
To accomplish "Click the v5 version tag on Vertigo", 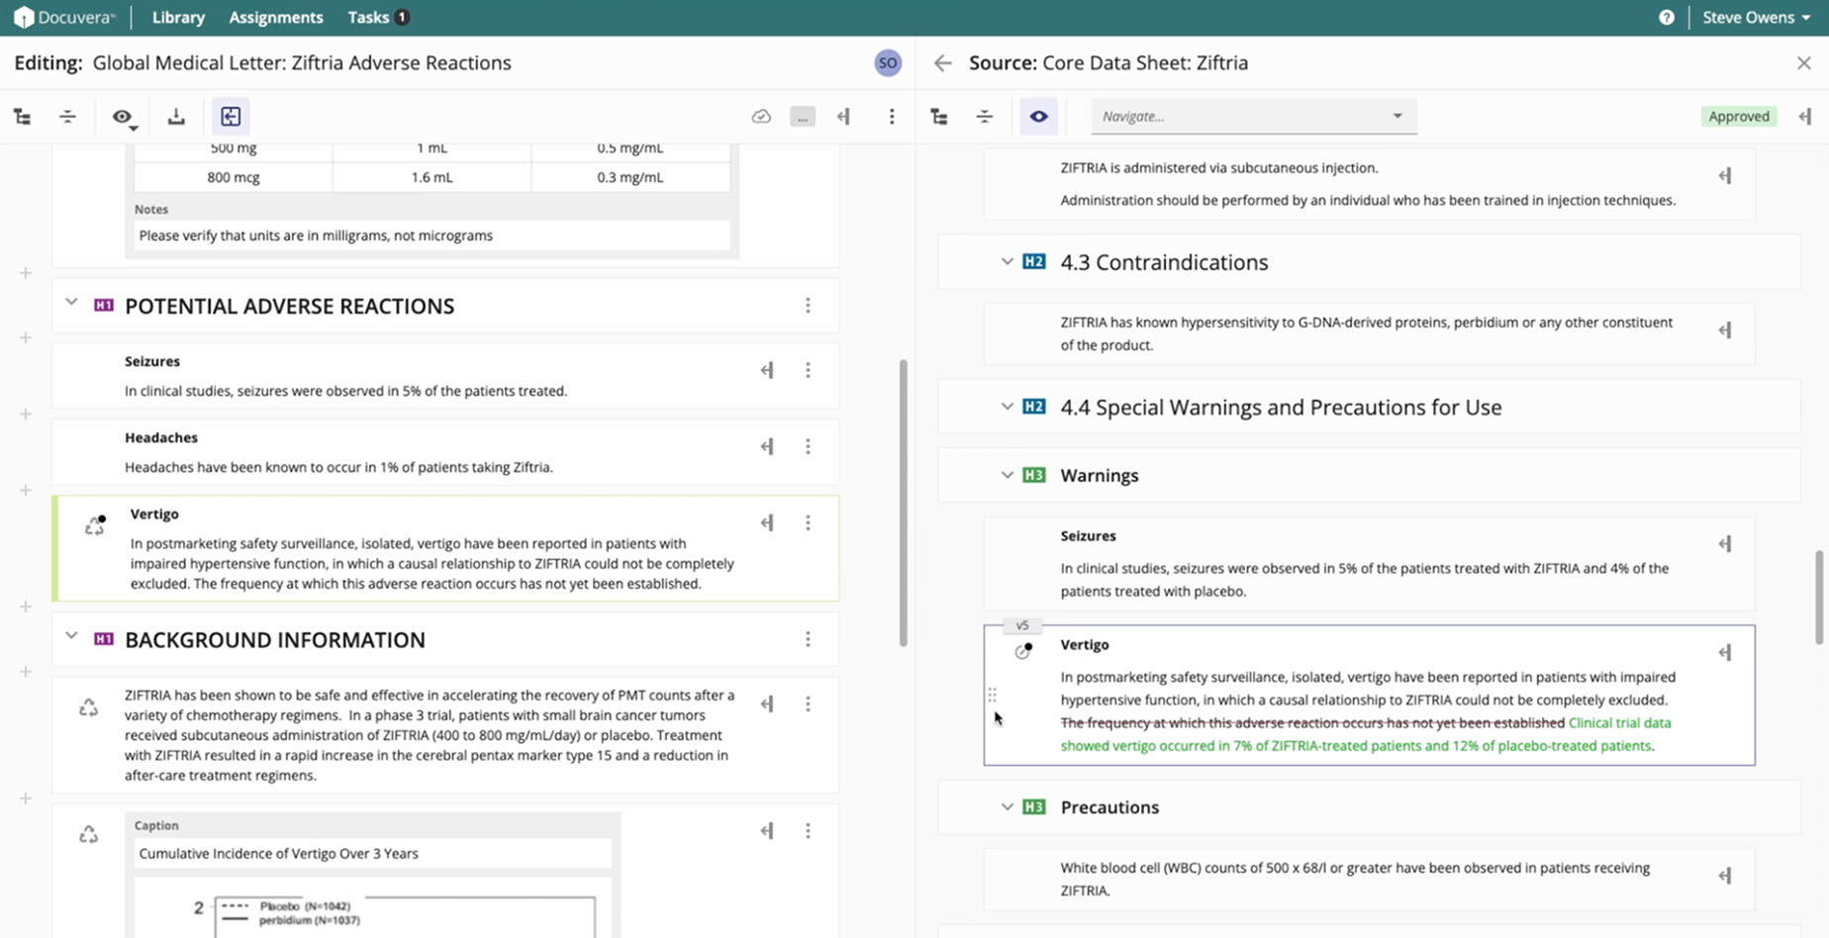I will (x=1022, y=625).
